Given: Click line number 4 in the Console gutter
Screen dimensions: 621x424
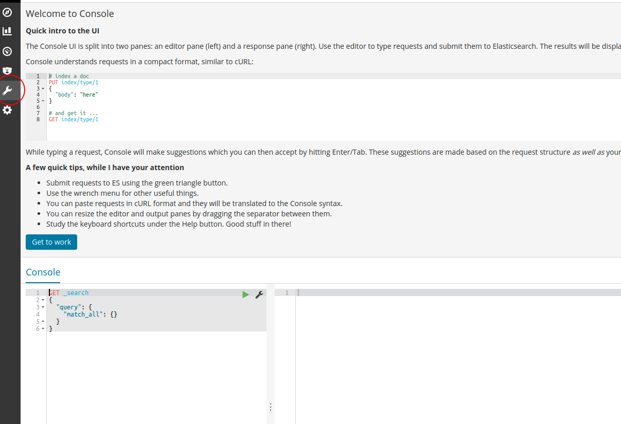Looking at the screenshot, I should pos(37,314).
